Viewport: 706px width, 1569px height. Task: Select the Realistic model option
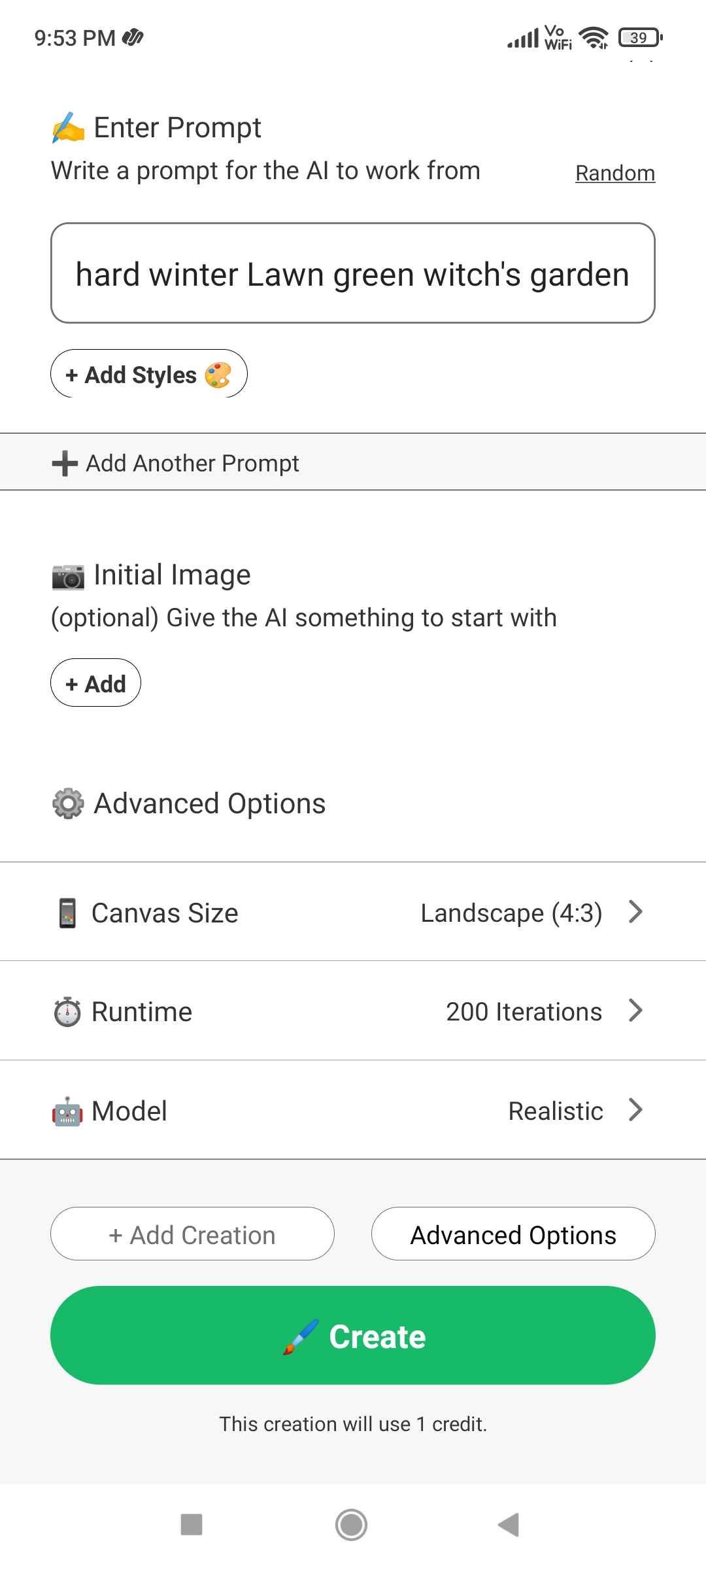[x=555, y=1109]
